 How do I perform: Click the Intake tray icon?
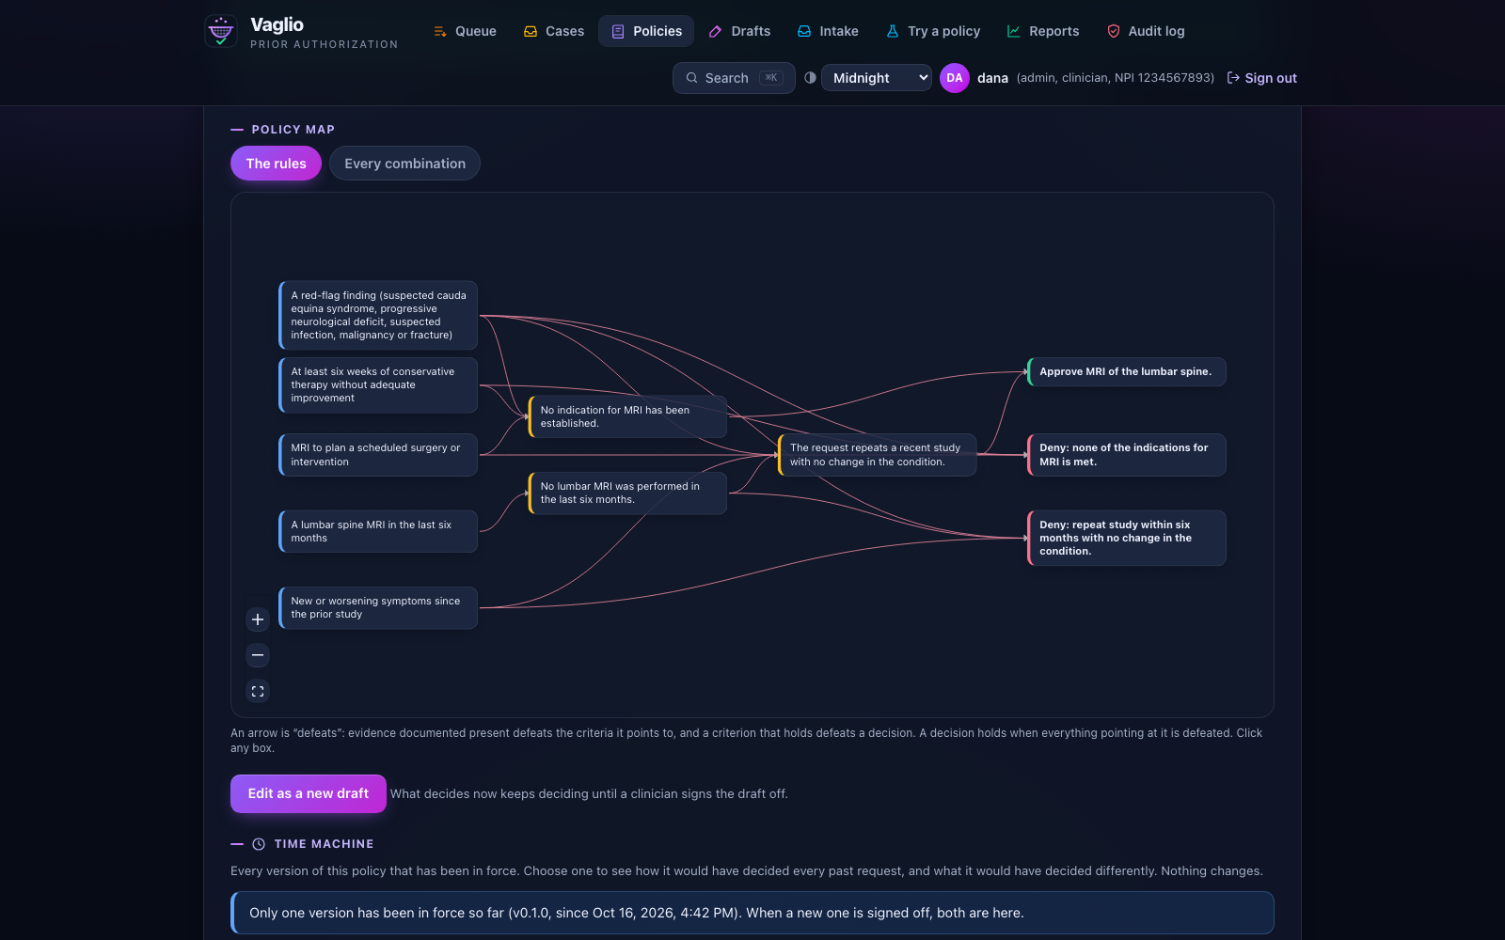click(x=804, y=31)
